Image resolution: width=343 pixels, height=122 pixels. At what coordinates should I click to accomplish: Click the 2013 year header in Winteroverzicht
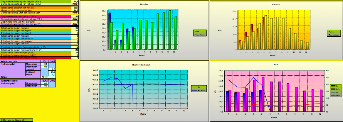point(52,80)
